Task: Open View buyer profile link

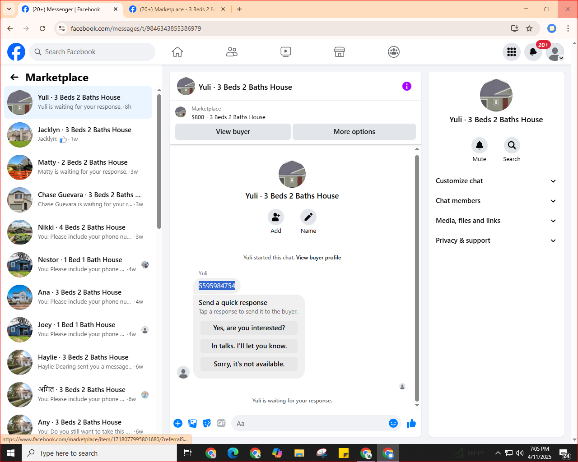Action: click(x=318, y=258)
